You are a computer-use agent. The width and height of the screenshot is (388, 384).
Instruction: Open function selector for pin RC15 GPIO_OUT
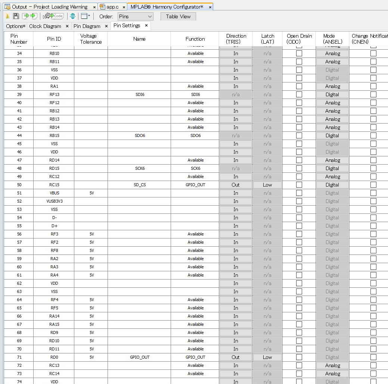click(195, 185)
